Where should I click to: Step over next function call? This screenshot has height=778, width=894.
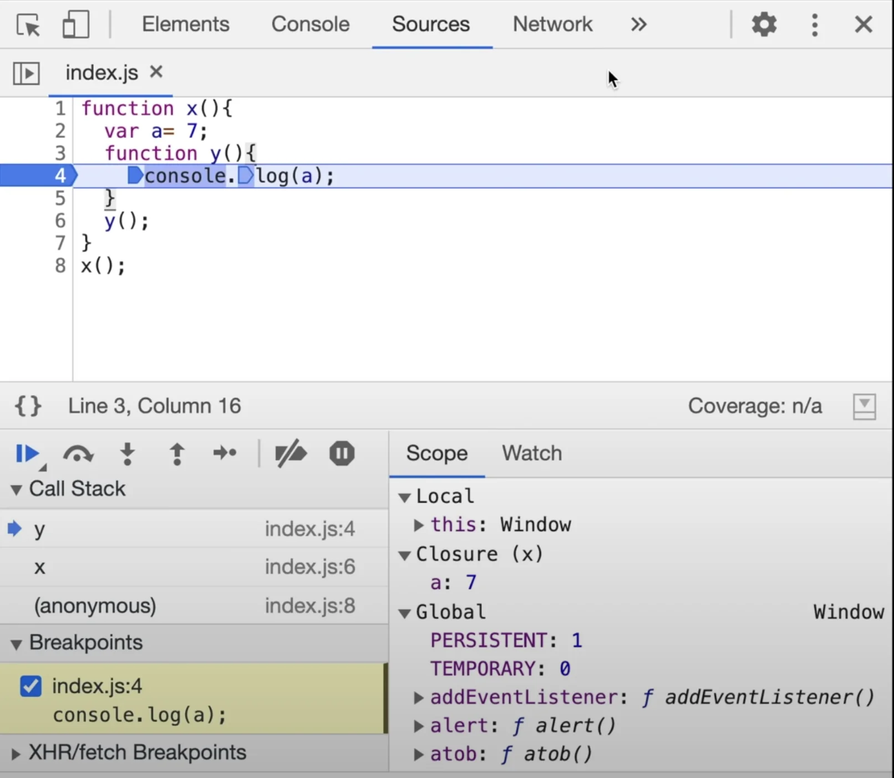coord(78,454)
